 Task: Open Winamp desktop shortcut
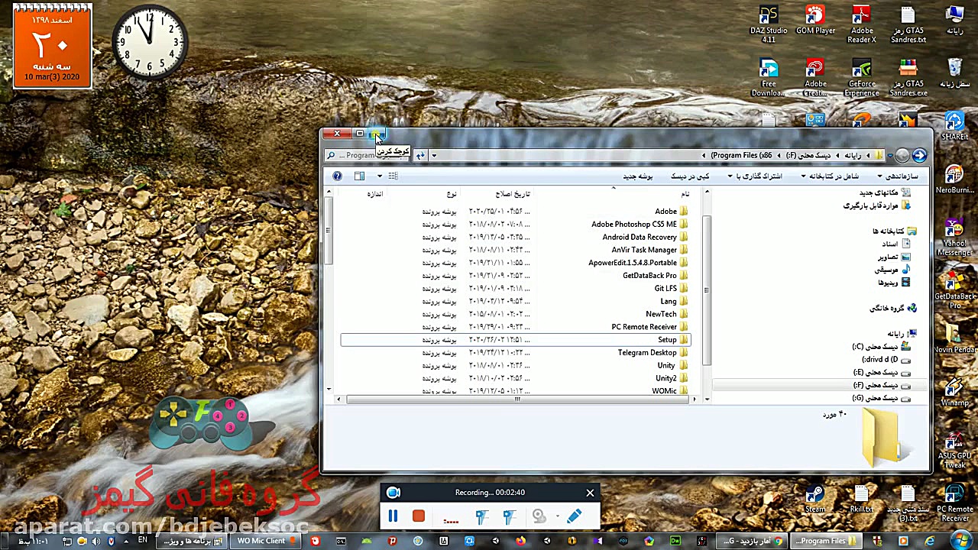pos(954,393)
